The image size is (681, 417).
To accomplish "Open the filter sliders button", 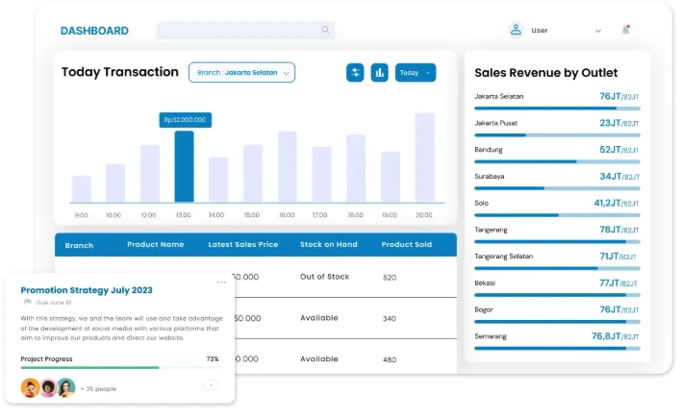I will (x=355, y=72).
